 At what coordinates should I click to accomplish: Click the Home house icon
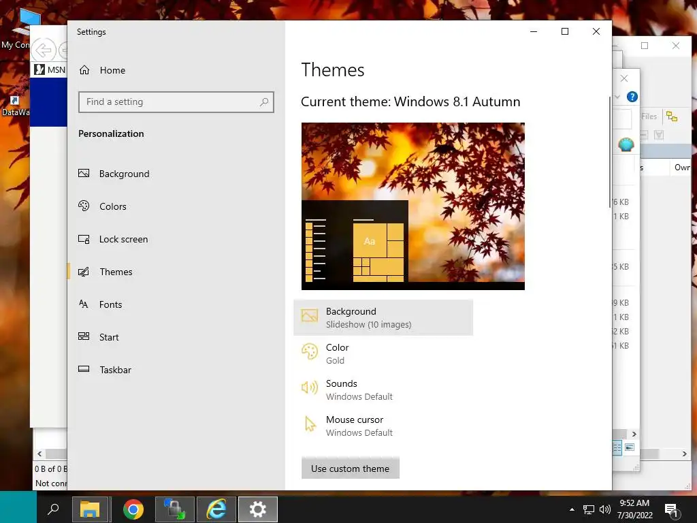pyautogui.click(x=84, y=70)
